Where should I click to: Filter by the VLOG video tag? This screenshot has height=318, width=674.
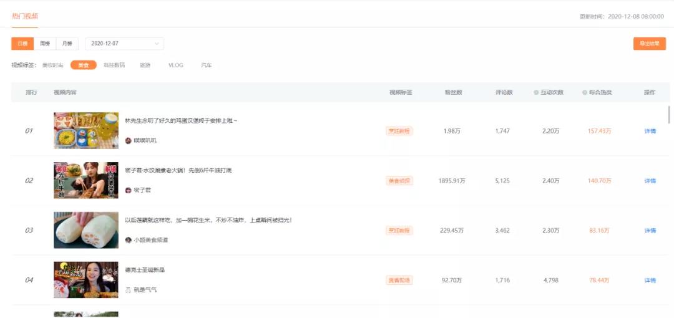pos(176,65)
